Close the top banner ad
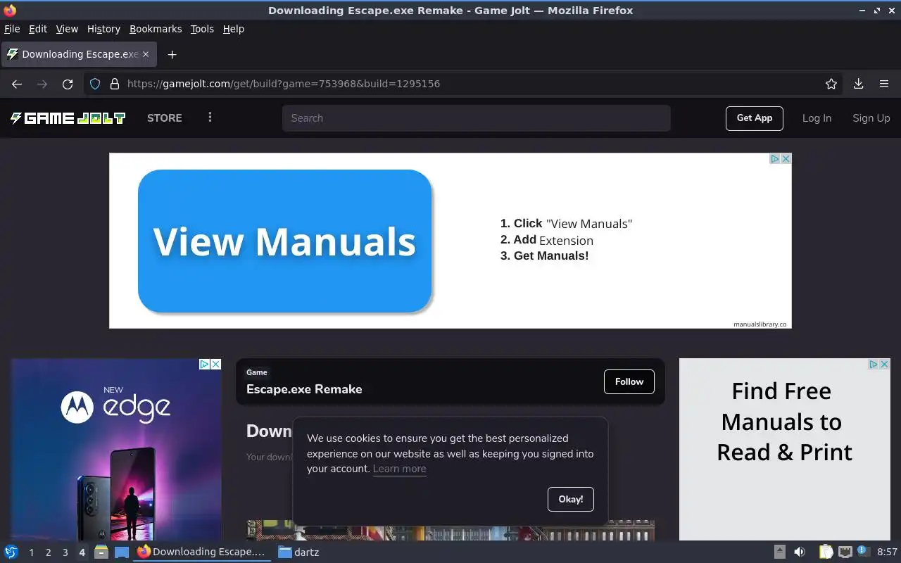The image size is (901, 563). (786, 159)
